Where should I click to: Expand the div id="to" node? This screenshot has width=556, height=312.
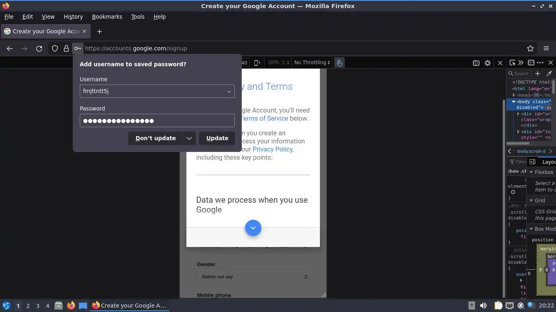pos(518,132)
